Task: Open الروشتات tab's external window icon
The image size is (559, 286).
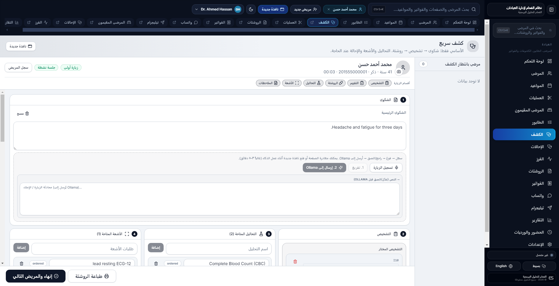Action: pos(241,22)
